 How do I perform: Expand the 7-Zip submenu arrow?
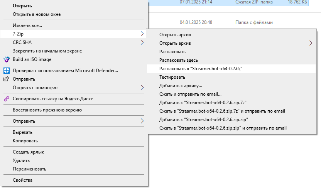click(142, 34)
